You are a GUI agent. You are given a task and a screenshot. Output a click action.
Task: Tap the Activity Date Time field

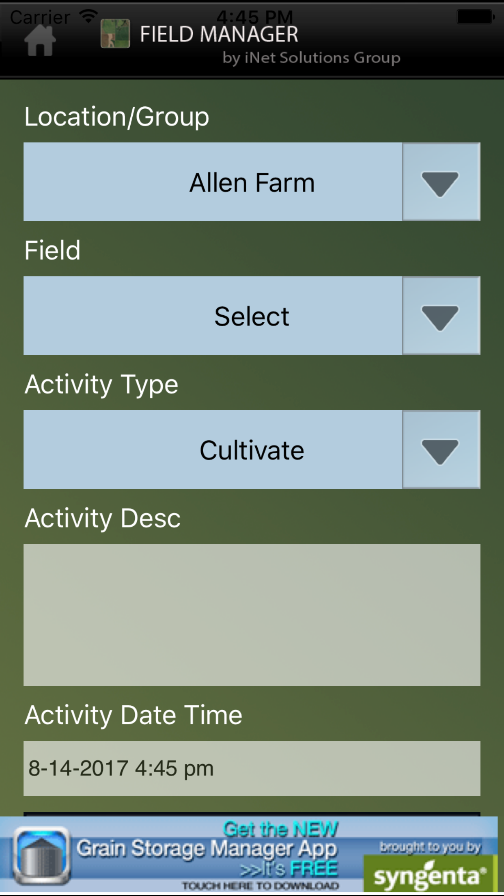[x=252, y=769]
